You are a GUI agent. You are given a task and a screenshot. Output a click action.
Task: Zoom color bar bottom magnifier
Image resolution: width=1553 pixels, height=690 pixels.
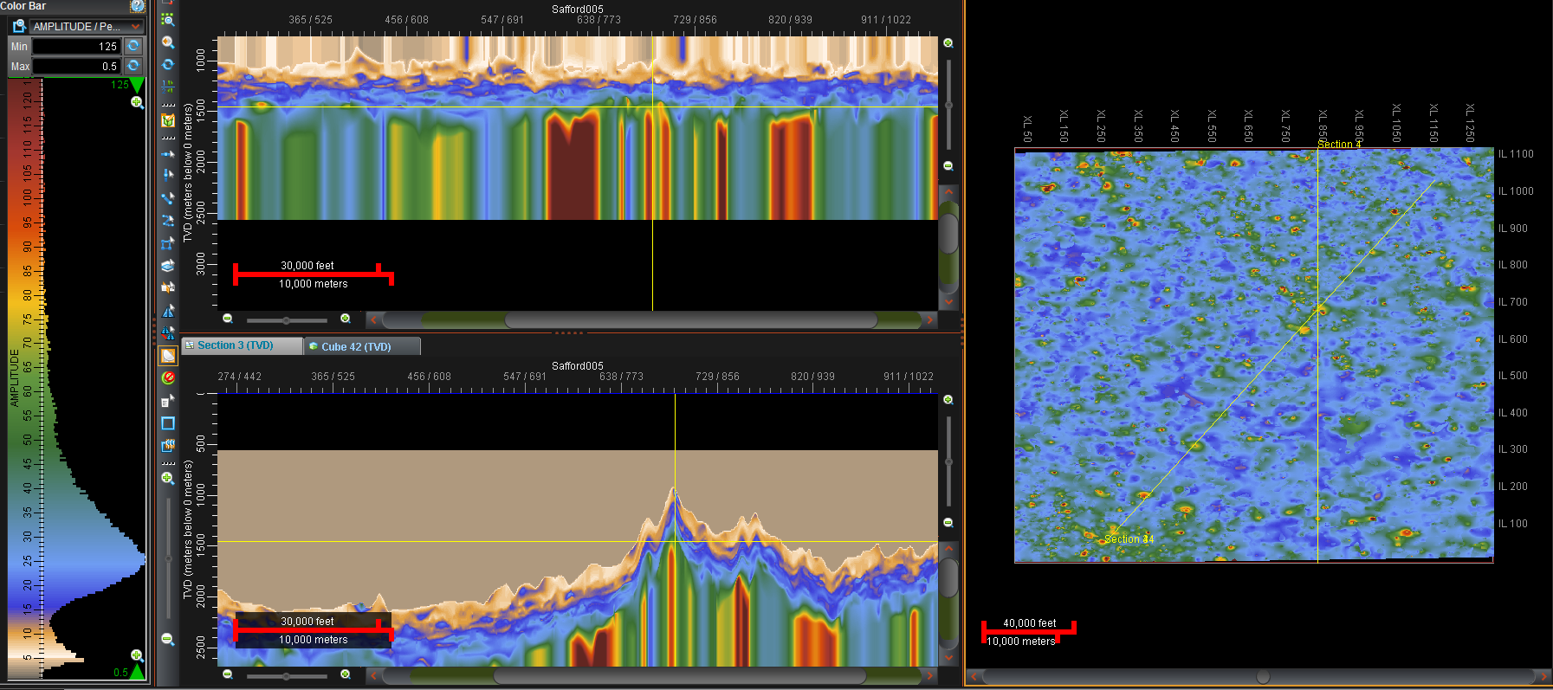click(x=136, y=655)
